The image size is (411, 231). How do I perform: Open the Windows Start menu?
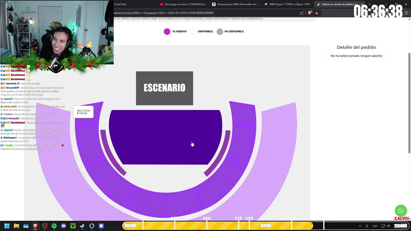click(7, 226)
